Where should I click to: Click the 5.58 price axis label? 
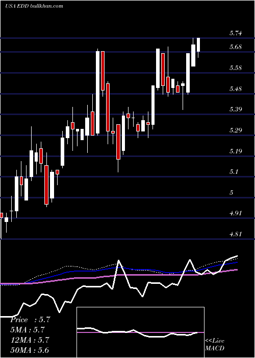click(x=236, y=68)
